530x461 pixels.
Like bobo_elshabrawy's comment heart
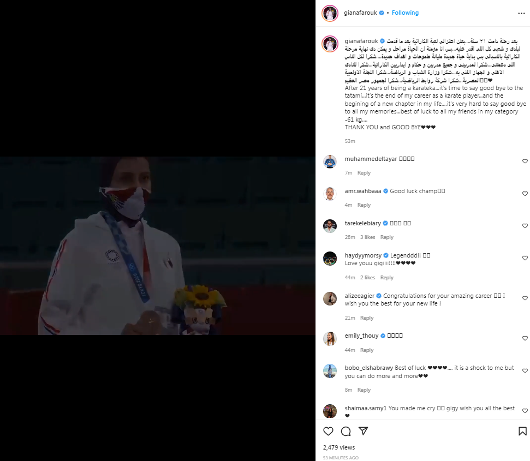click(525, 371)
